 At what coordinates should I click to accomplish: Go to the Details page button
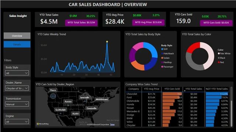(17, 44)
